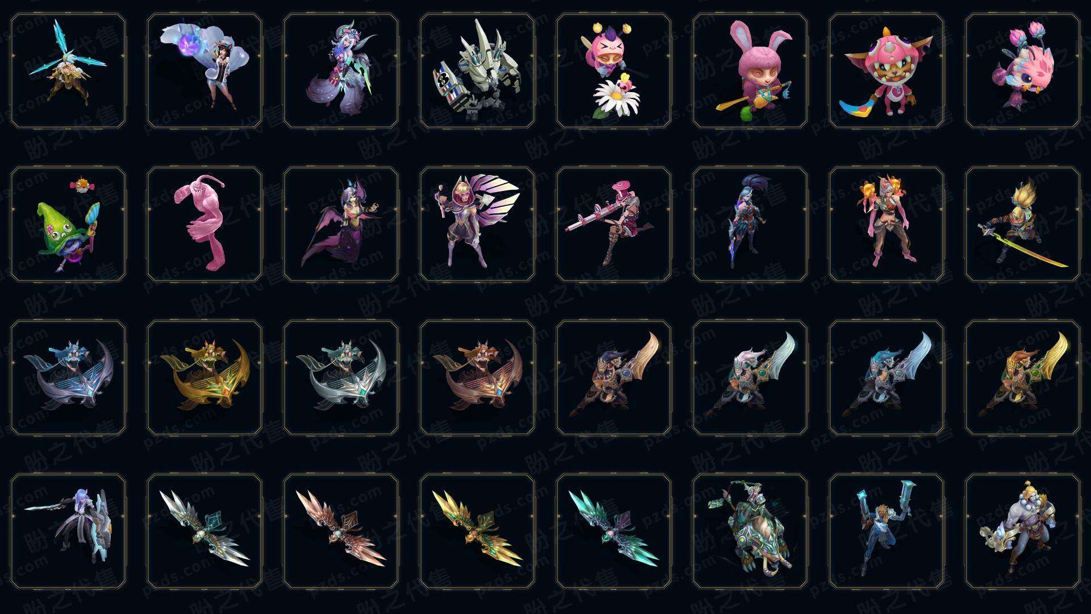Image resolution: width=1091 pixels, height=614 pixels.
Task: Pick the golden mechanical bird chroma
Action: tap(477, 531)
